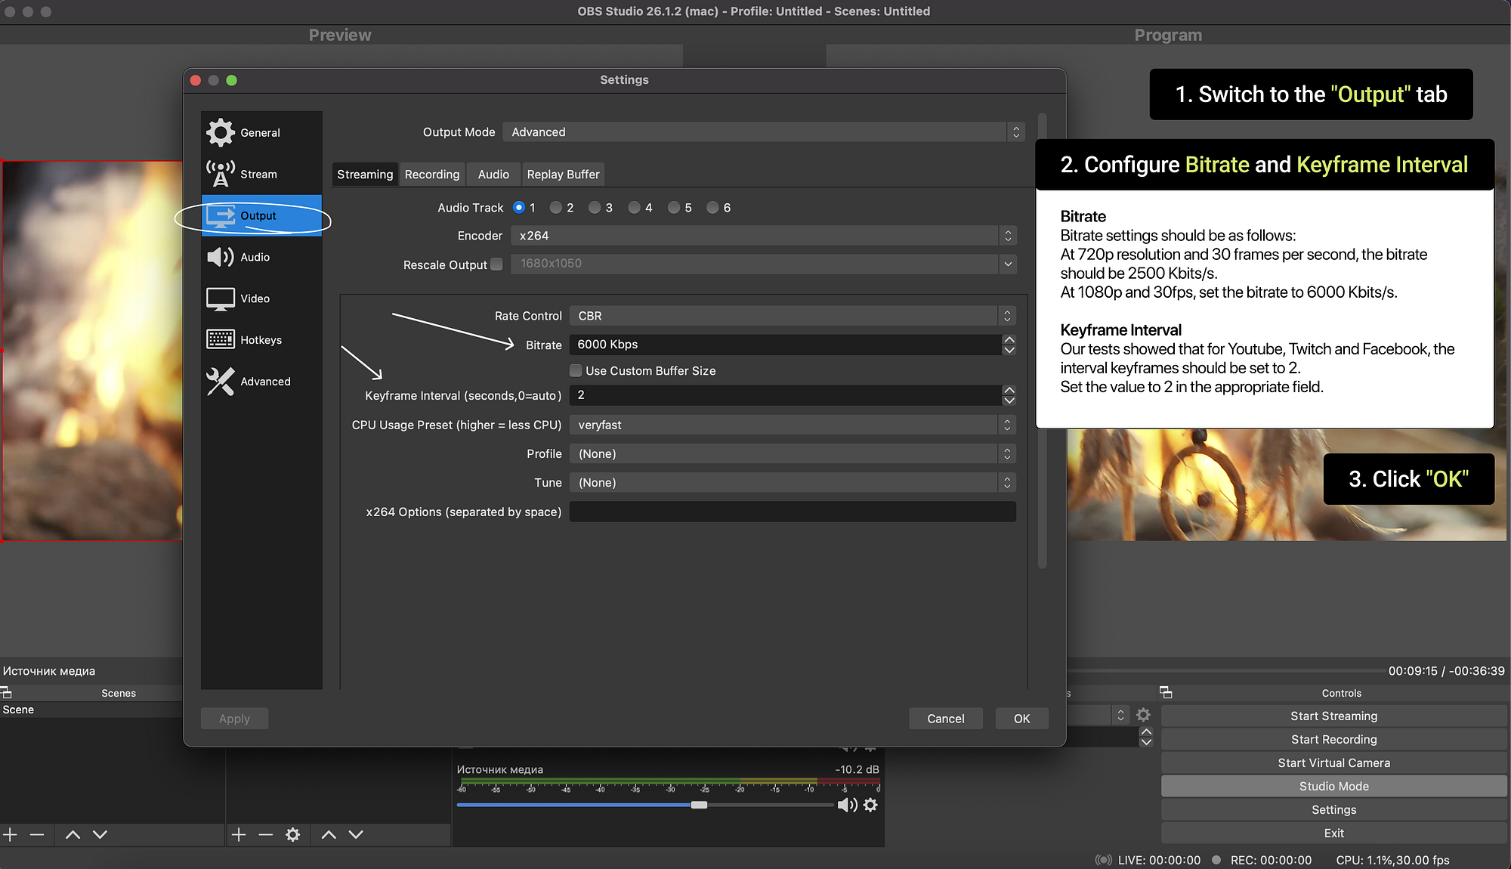This screenshot has height=869, width=1511.
Task: Open the Output Mode dropdown
Action: (x=763, y=132)
